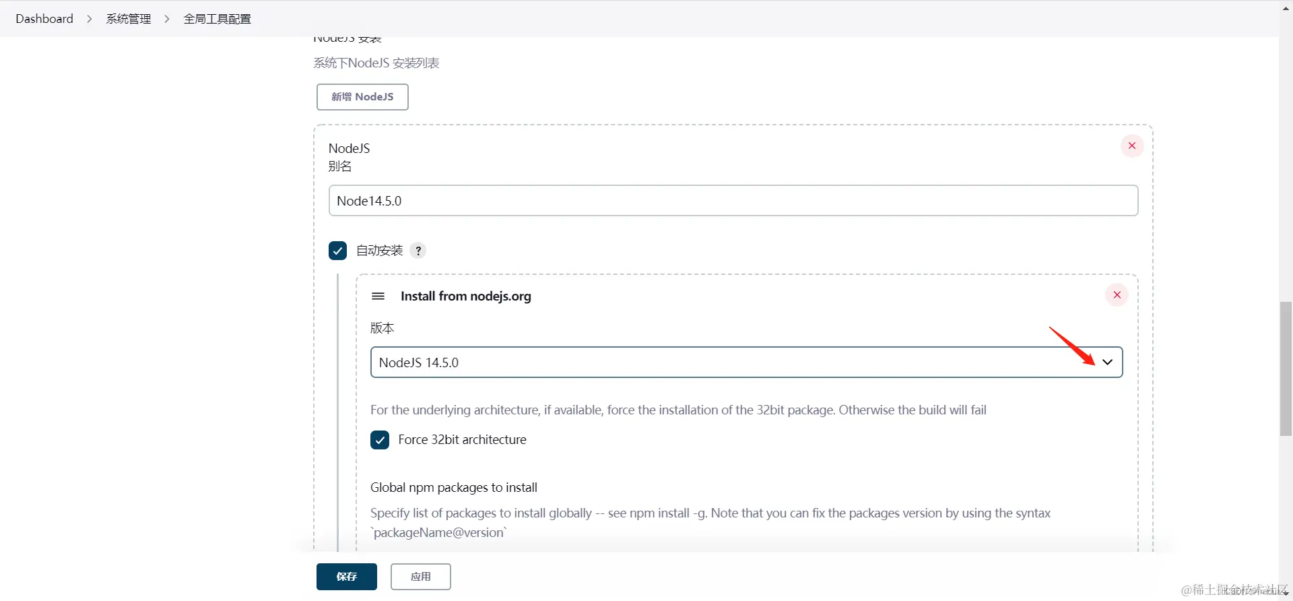Open help for 自动安装 option
The image size is (1293, 601).
point(418,251)
